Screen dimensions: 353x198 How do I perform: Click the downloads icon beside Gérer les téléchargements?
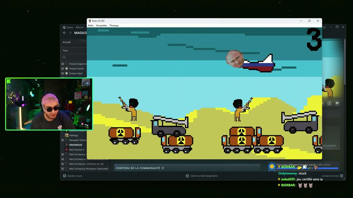187,176
